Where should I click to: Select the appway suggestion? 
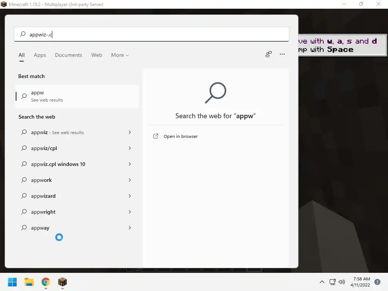(x=77, y=228)
